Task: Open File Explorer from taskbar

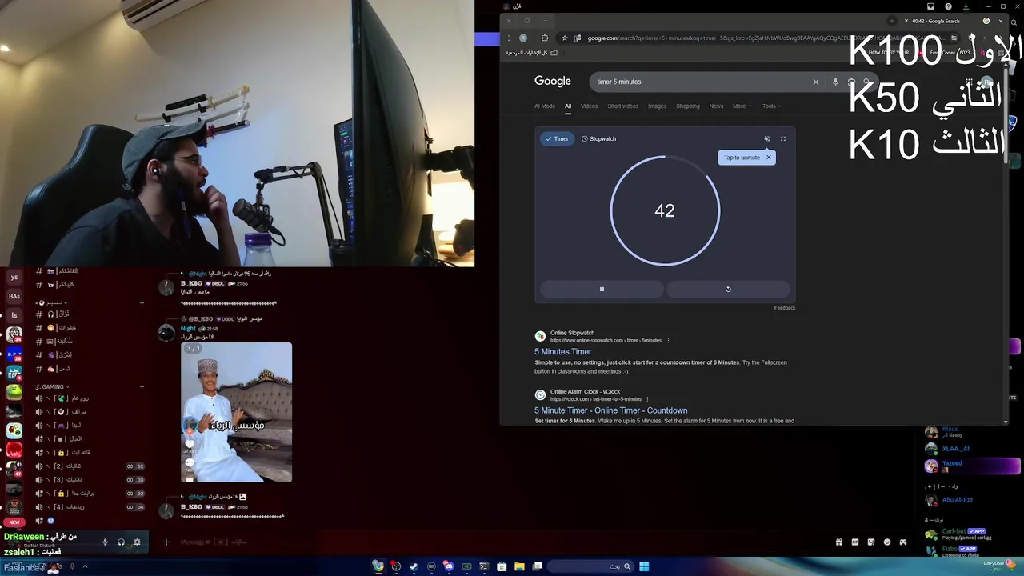Action: (519, 566)
